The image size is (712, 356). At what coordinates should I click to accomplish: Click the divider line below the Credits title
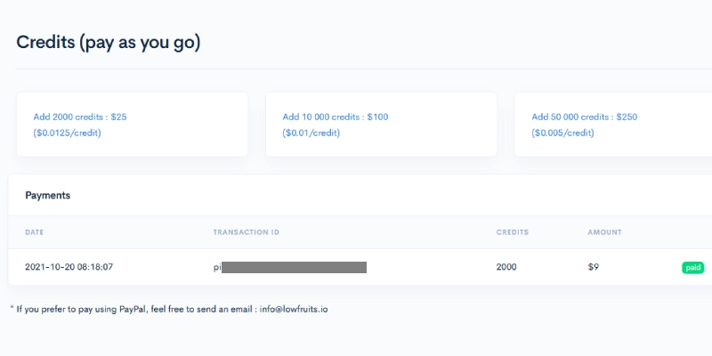tap(364, 69)
